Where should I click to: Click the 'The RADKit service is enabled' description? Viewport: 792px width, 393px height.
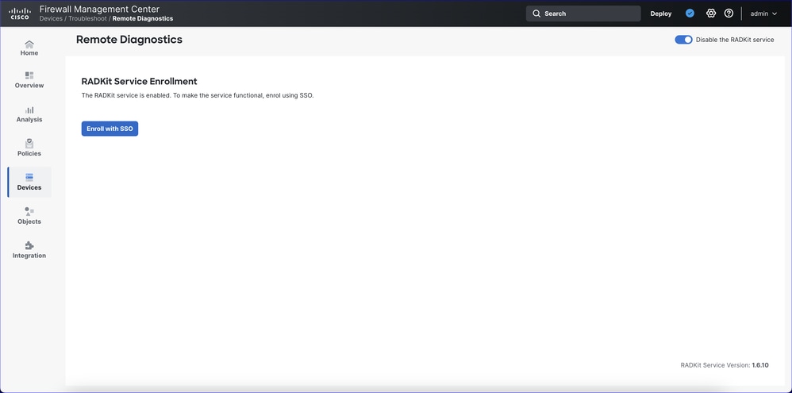198,95
